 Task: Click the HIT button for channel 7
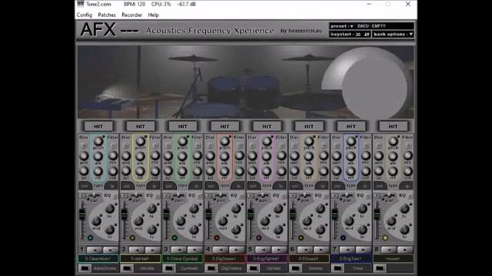[x=351, y=127]
